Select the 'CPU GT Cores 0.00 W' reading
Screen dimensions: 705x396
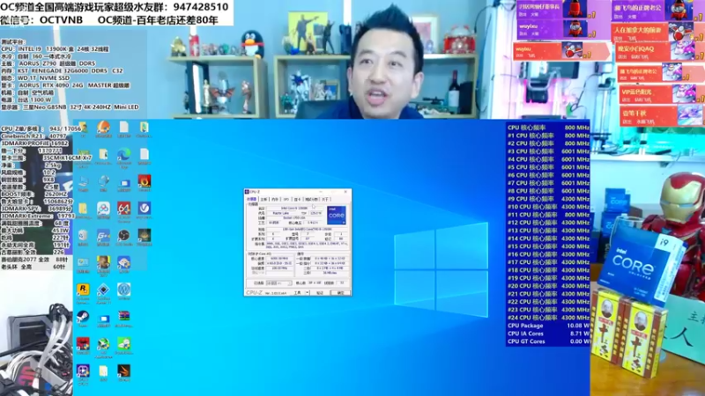[548, 341]
